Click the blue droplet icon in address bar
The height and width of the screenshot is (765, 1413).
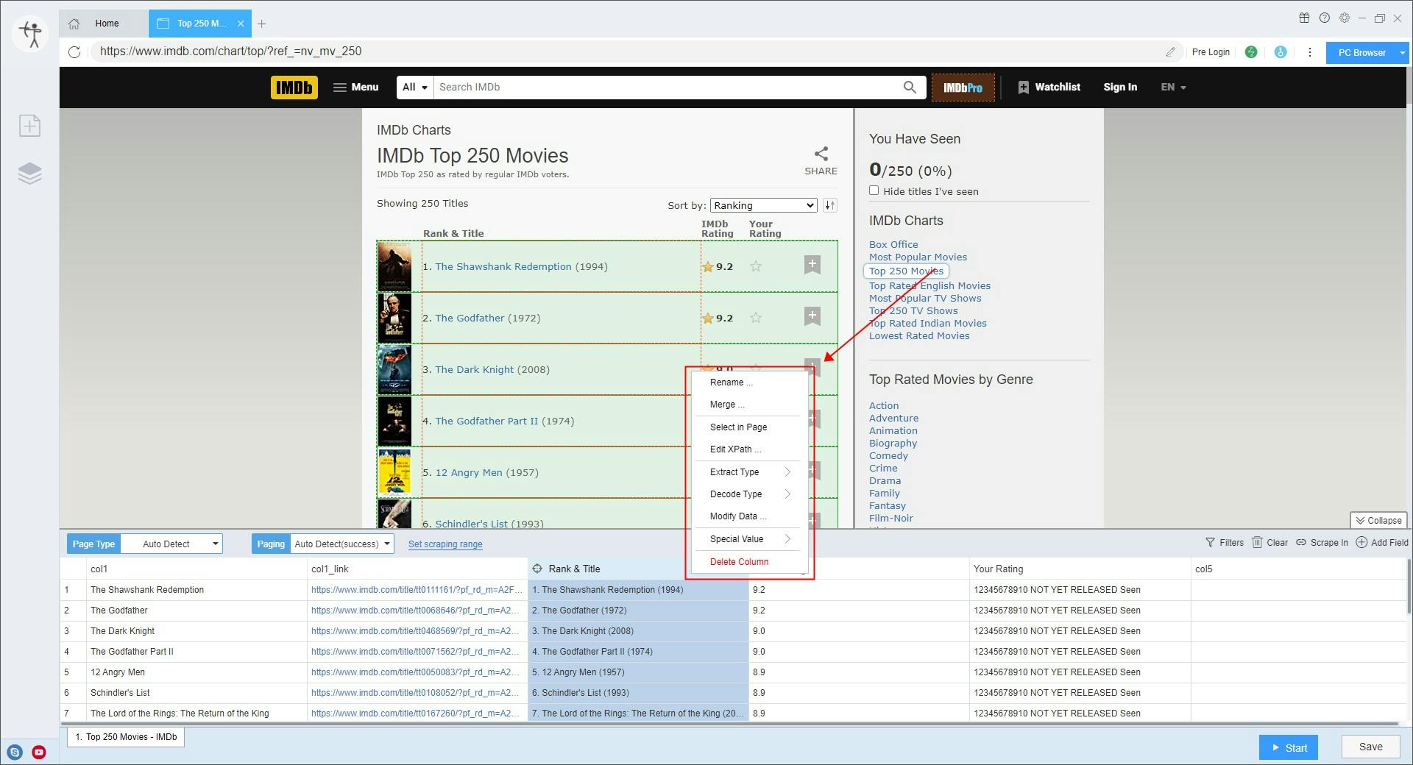tap(1281, 52)
